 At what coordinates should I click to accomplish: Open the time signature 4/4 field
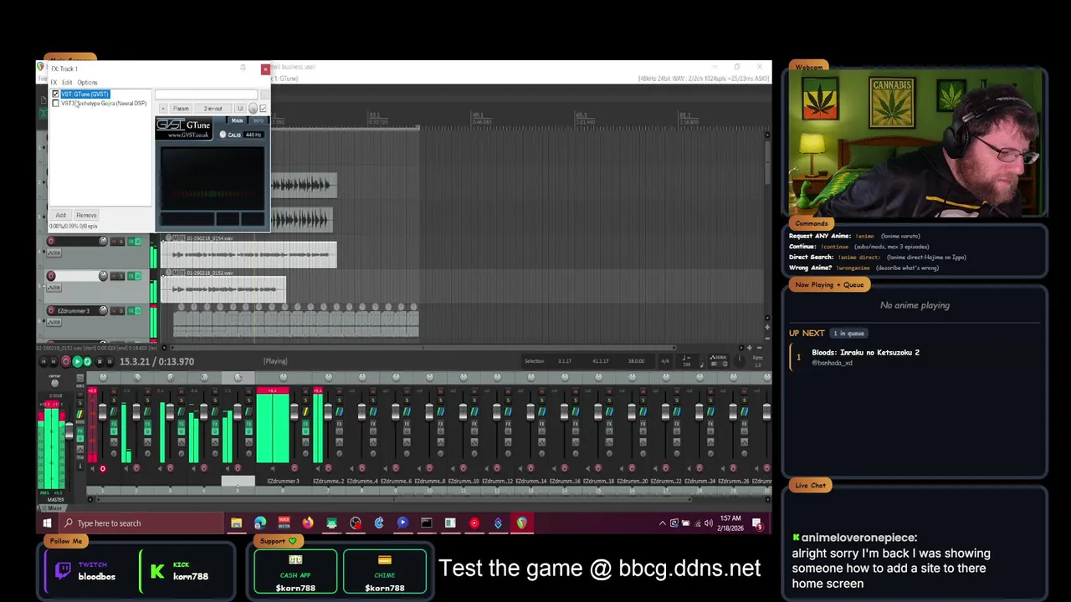[665, 361]
